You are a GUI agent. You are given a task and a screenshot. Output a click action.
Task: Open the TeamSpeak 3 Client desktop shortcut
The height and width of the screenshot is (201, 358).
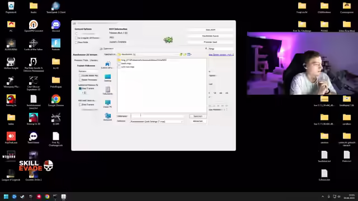tap(56, 7)
